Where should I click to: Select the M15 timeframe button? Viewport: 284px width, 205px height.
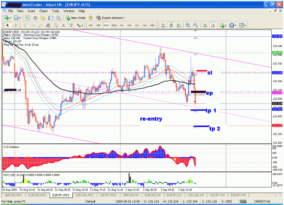pyautogui.click(x=106, y=25)
